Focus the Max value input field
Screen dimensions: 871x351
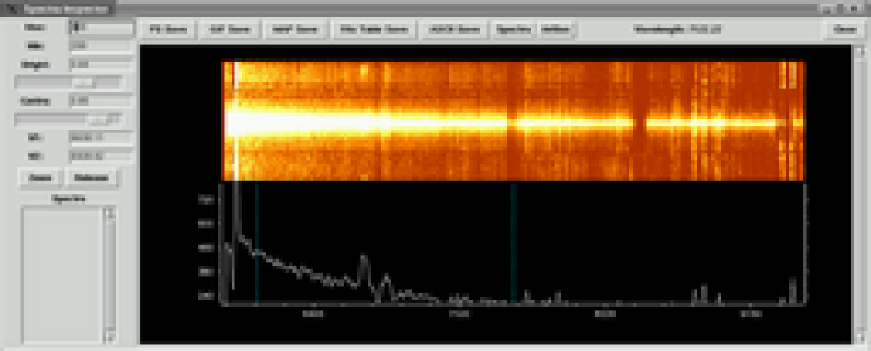101,28
